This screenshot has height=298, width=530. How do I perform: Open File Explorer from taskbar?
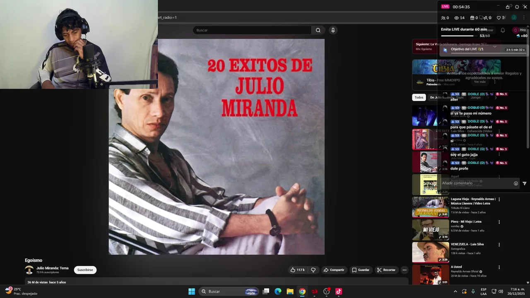tap(290, 291)
